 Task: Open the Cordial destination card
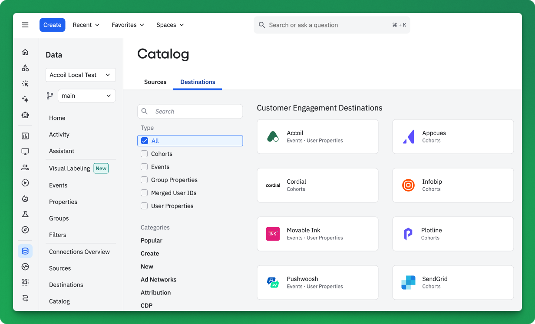[x=317, y=185]
